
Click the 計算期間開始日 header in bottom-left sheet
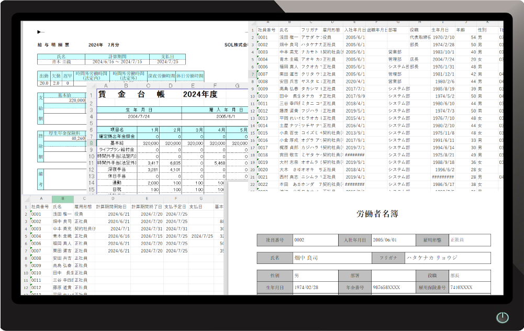(x=113, y=206)
